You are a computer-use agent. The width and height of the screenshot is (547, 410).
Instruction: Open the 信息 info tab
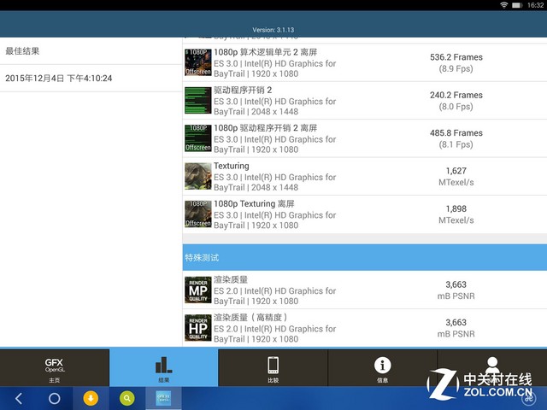[x=382, y=368]
